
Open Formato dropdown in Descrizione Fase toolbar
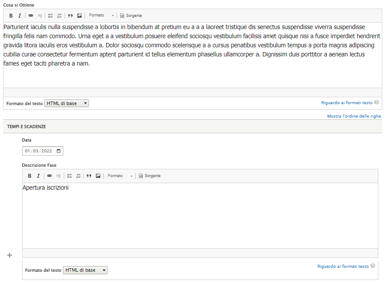(x=120, y=176)
